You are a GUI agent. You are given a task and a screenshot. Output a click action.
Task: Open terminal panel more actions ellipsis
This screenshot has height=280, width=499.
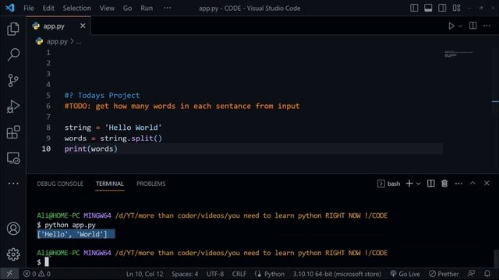coord(458,184)
